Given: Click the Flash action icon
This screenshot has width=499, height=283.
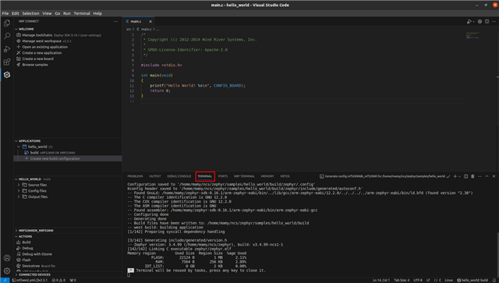Looking at the screenshot, I should (19, 260).
